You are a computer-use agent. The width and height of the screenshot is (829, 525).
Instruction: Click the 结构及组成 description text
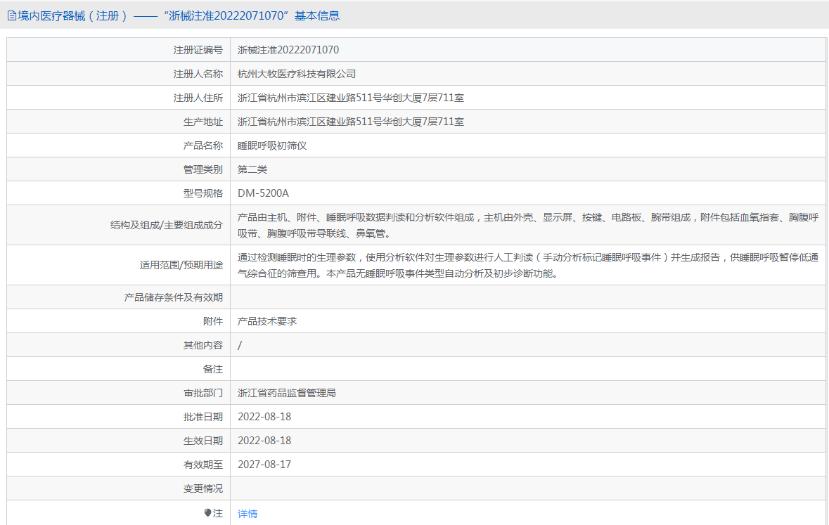527,225
